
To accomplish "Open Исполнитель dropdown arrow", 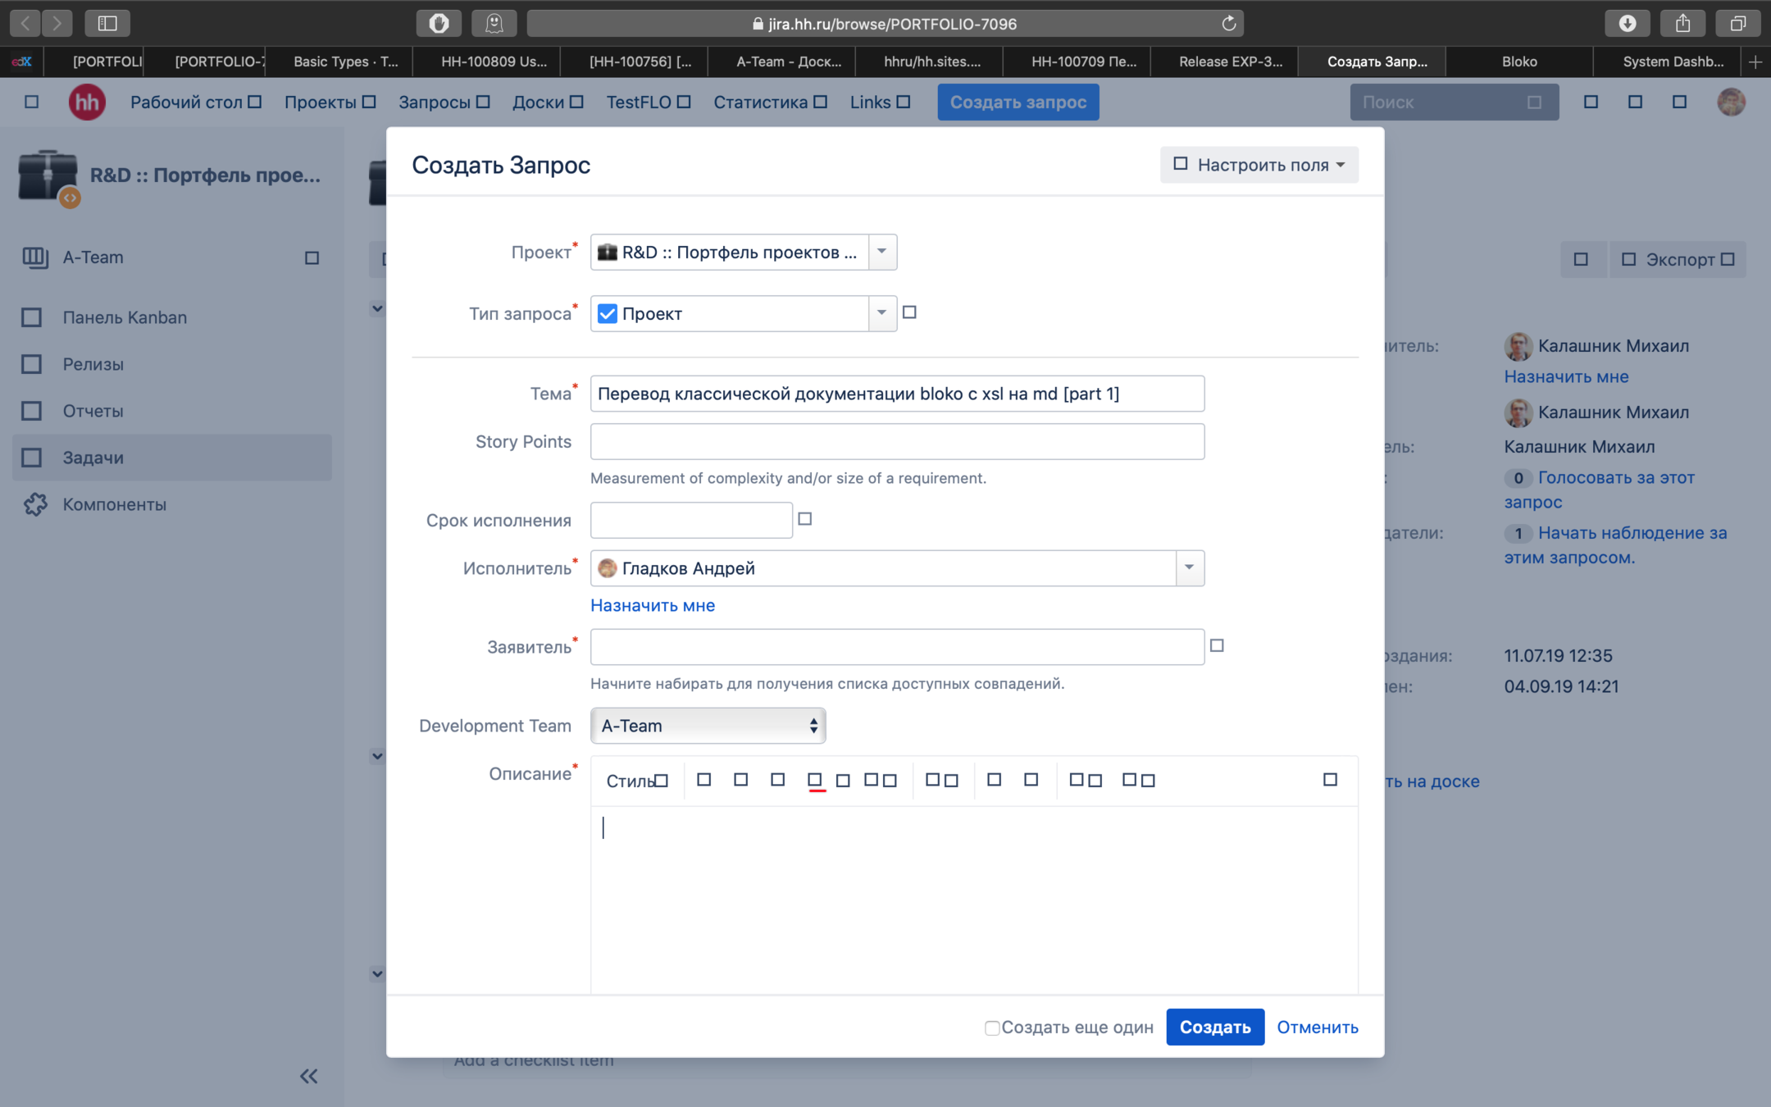I will click(1189, 568).
